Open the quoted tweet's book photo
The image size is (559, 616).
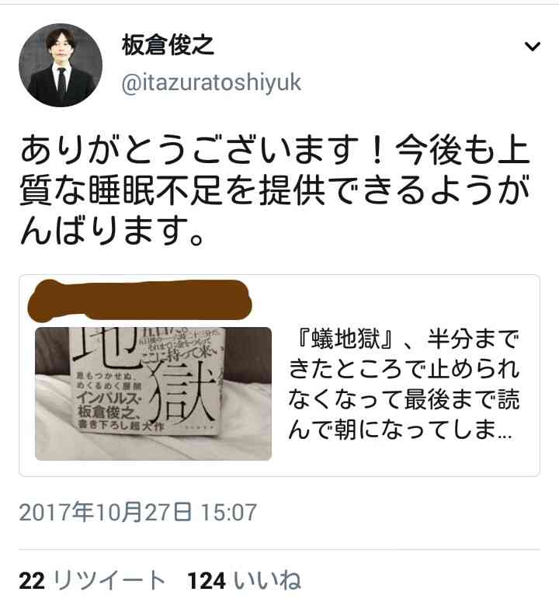tap(154, 393)
